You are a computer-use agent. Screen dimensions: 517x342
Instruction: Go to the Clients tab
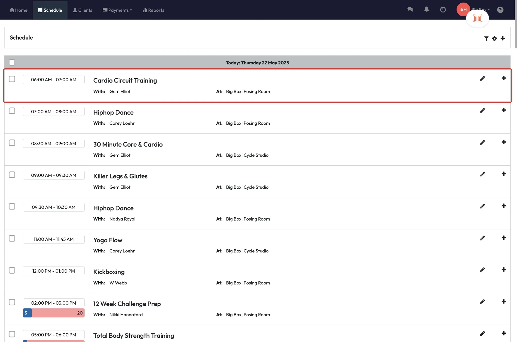(82, 10)
